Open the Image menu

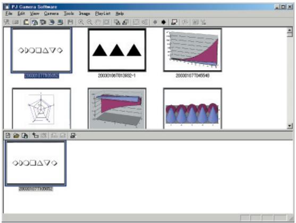84,14
